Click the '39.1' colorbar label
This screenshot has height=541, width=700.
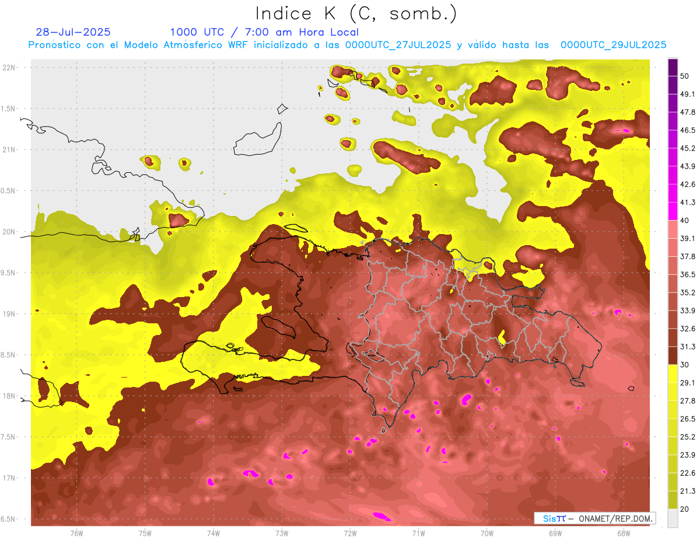[x=688, y=238]
